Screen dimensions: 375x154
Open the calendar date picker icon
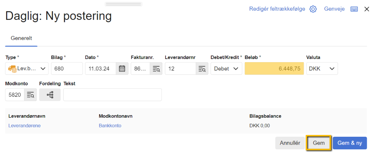coord(122,68)
